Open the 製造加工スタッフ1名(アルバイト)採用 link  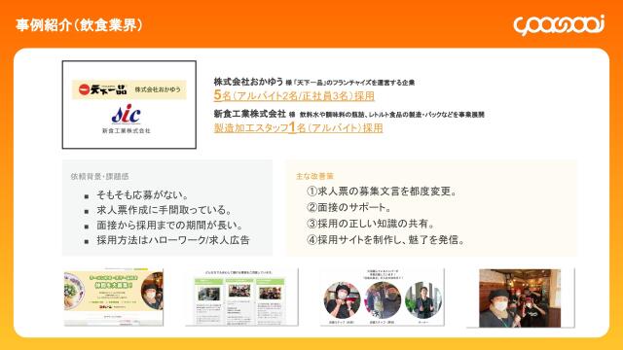pos(299,127)
